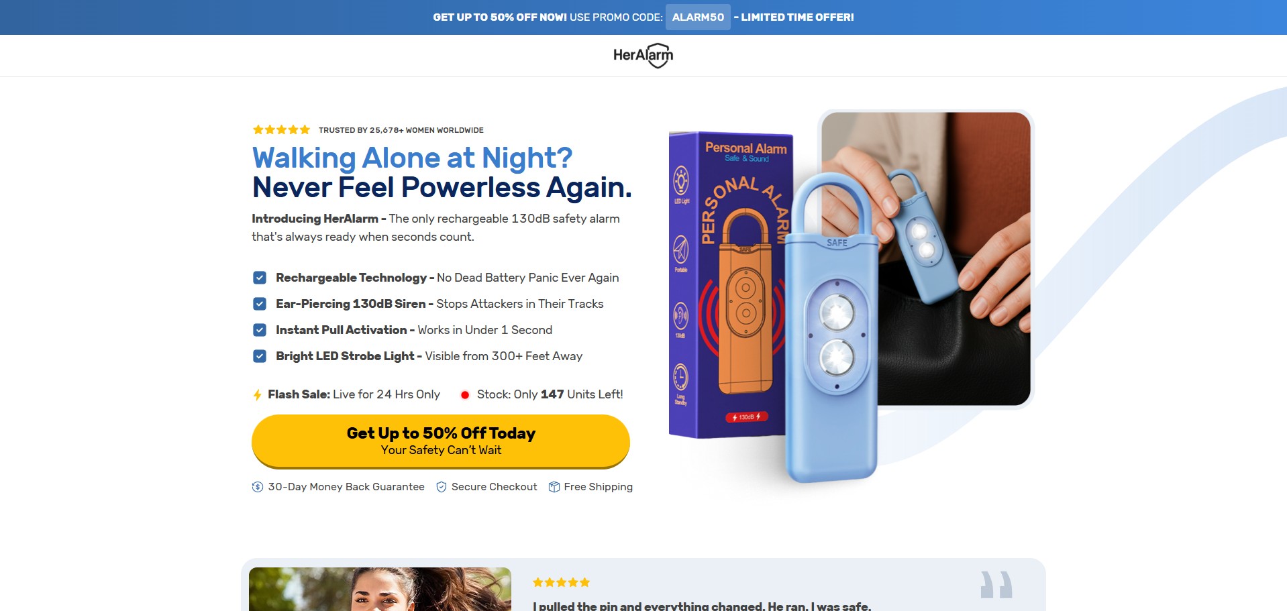Click the Bright LED Strobe Light checkbox
Screen dimensions: 1287x611
tap(260, 356)
